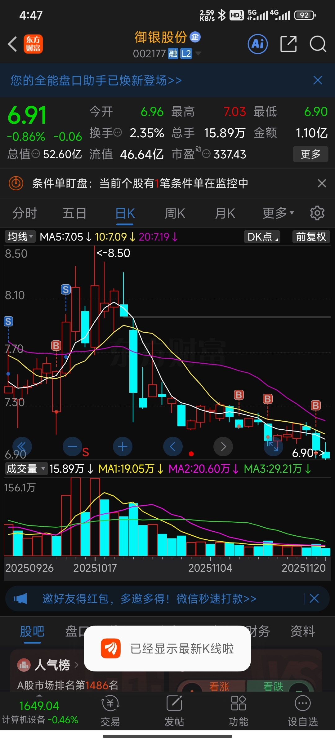Screen dimensions: 335x744
Task: Tap the 融 margin badge
Action: pyautogui.click(x=173, y=54)
